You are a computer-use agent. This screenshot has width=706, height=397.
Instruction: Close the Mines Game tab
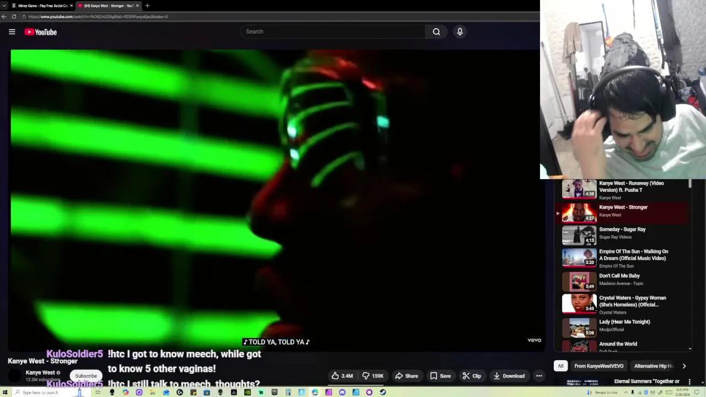pos(71,6)
